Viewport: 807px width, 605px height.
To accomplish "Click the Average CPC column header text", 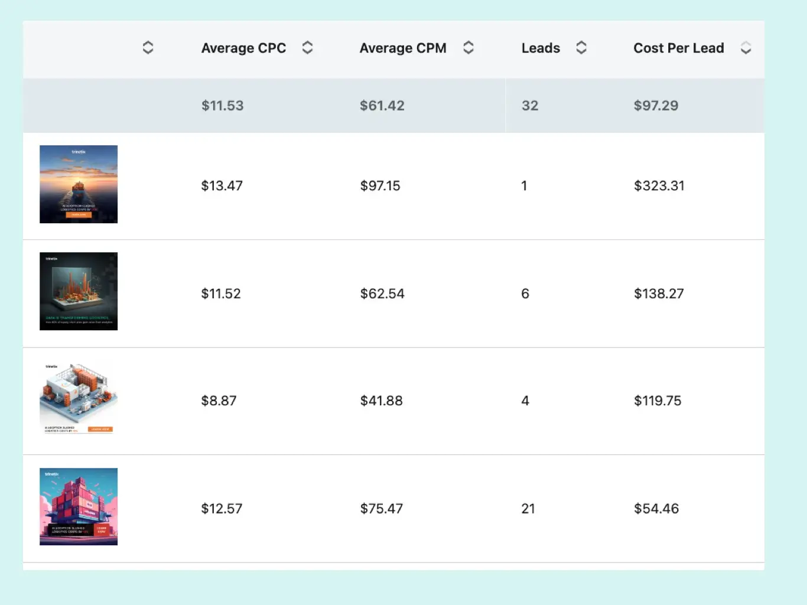I will (x=243, y=48).
